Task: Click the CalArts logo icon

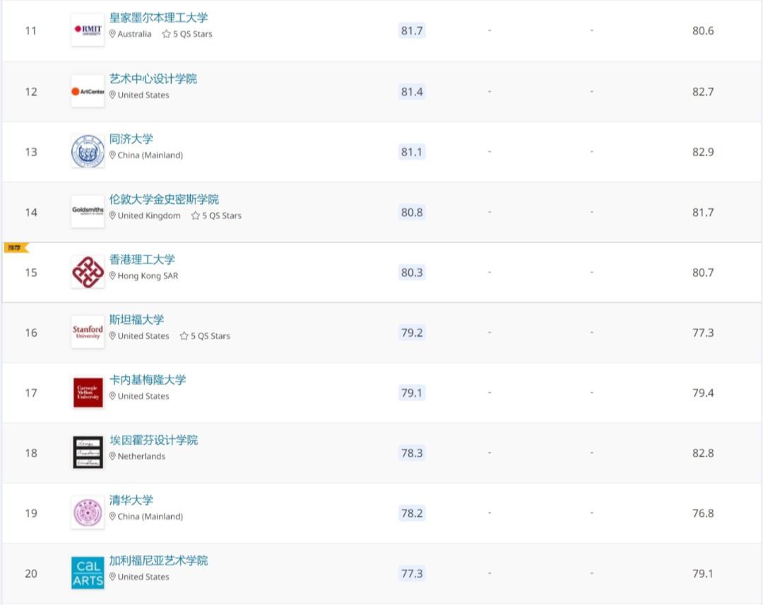Action: tap(87, 572)
